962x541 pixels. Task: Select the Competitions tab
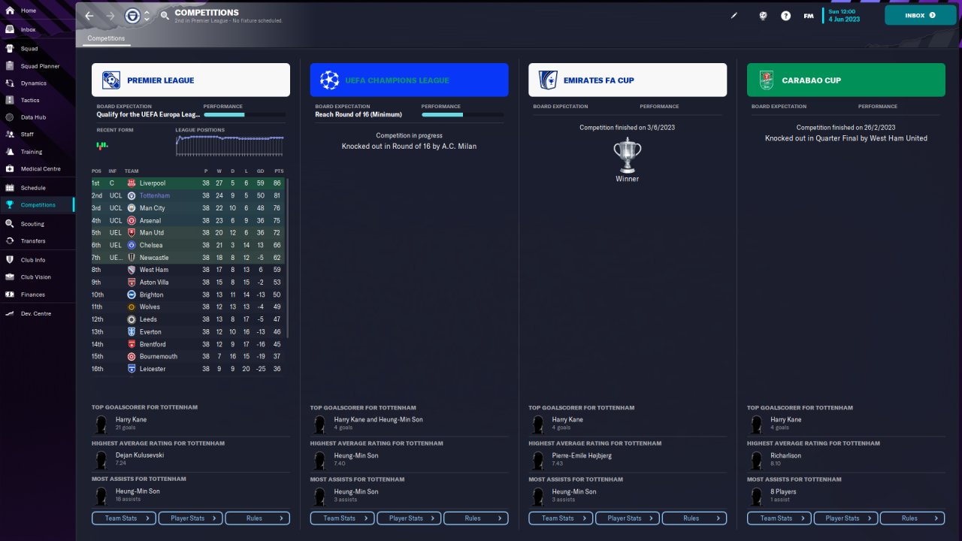(106, 38)
